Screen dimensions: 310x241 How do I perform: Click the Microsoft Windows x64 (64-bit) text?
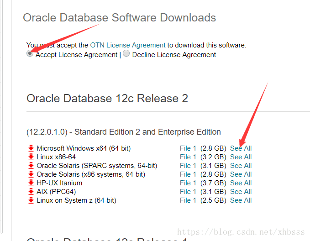84,148
